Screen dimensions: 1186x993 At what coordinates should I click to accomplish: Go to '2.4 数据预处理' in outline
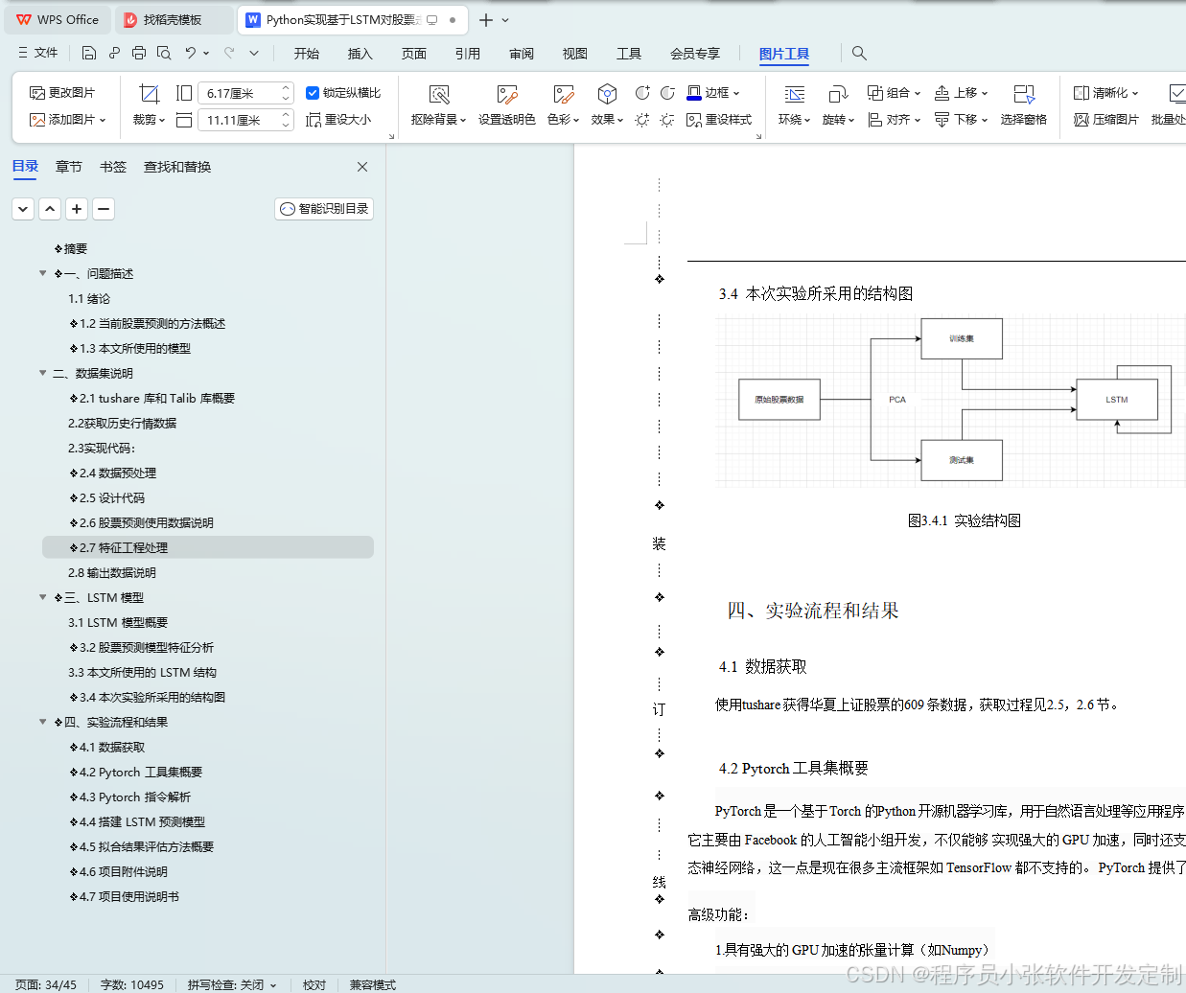point(117,473)
